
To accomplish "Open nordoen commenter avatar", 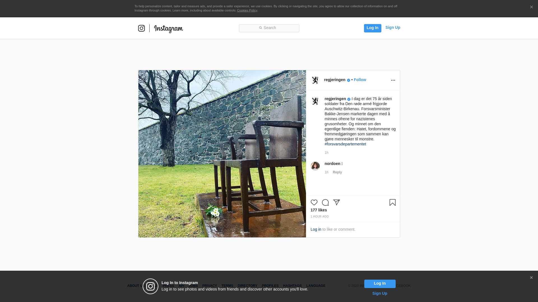I will [315, 166].
